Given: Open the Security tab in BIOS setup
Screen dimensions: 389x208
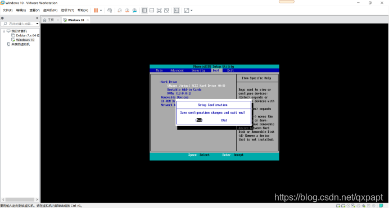Looking at the screenshot, I should [198, 71].
